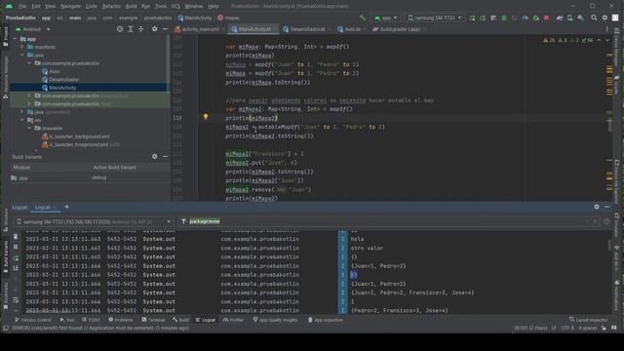The image size is (624, 351).
Task: Click the Profile app gauge icon
Action: (x=526, y=18)
